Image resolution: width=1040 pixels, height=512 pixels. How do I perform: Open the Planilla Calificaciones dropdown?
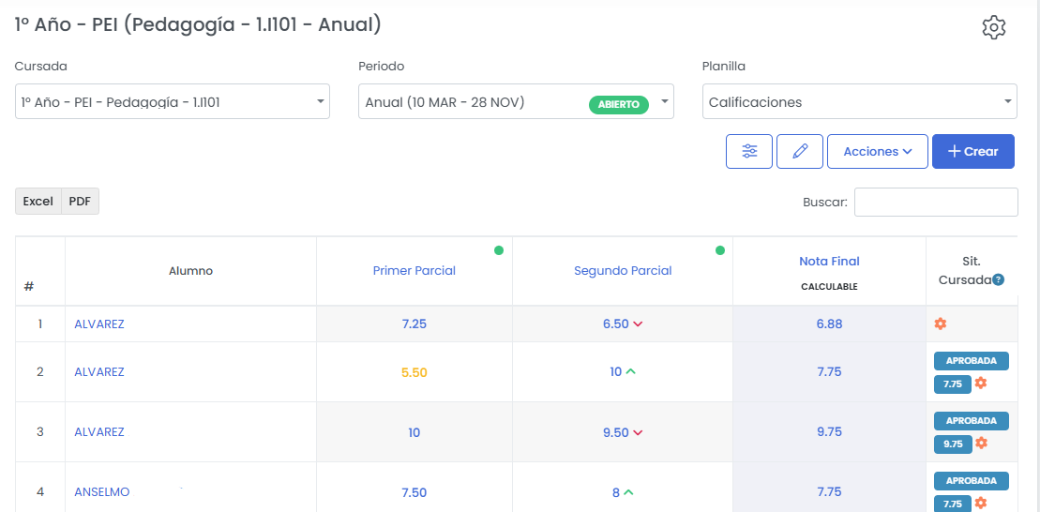point(859,102)
